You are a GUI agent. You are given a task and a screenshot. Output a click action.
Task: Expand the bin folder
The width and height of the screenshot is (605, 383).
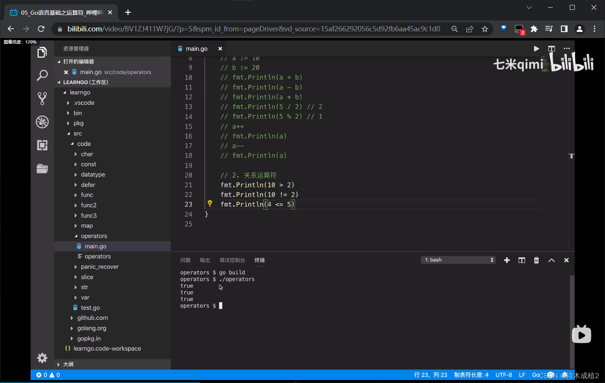(78, 113)
